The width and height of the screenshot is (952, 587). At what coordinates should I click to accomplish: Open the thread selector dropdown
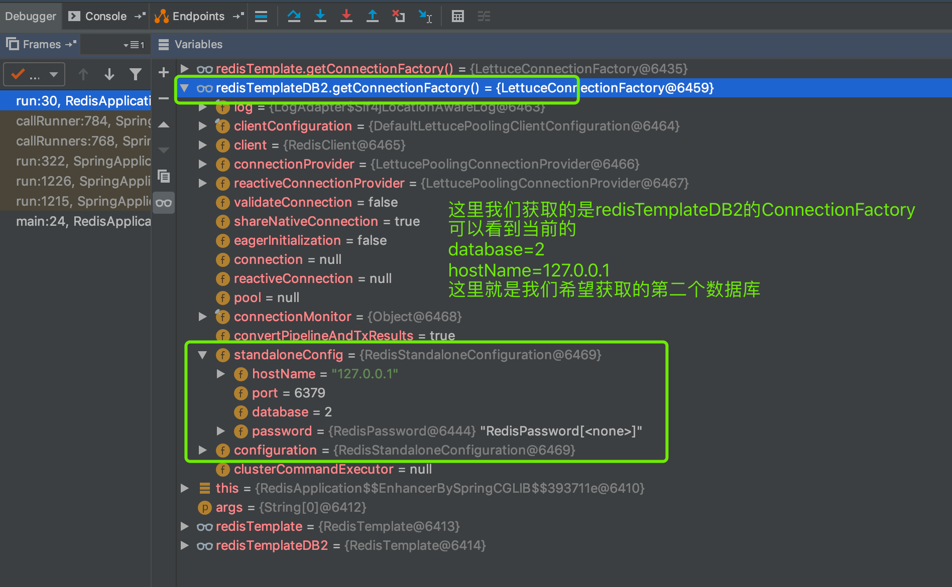(x=34, y=75)
